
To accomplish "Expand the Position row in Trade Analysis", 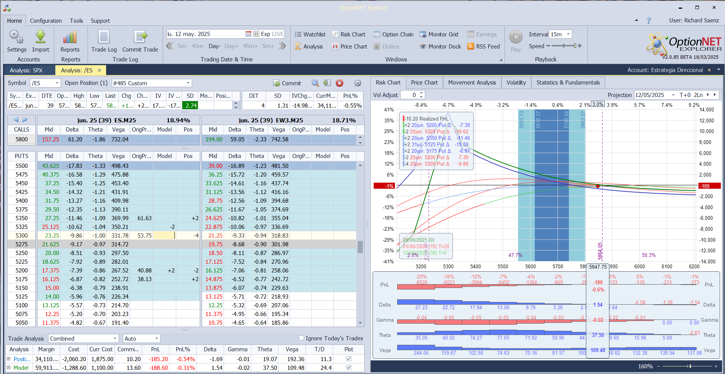I will (9, 359).
